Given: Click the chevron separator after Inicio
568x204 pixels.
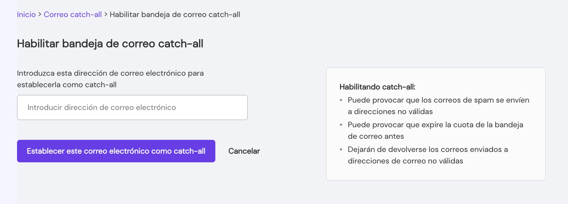Looking at the screenshot, I should point(40,15).
